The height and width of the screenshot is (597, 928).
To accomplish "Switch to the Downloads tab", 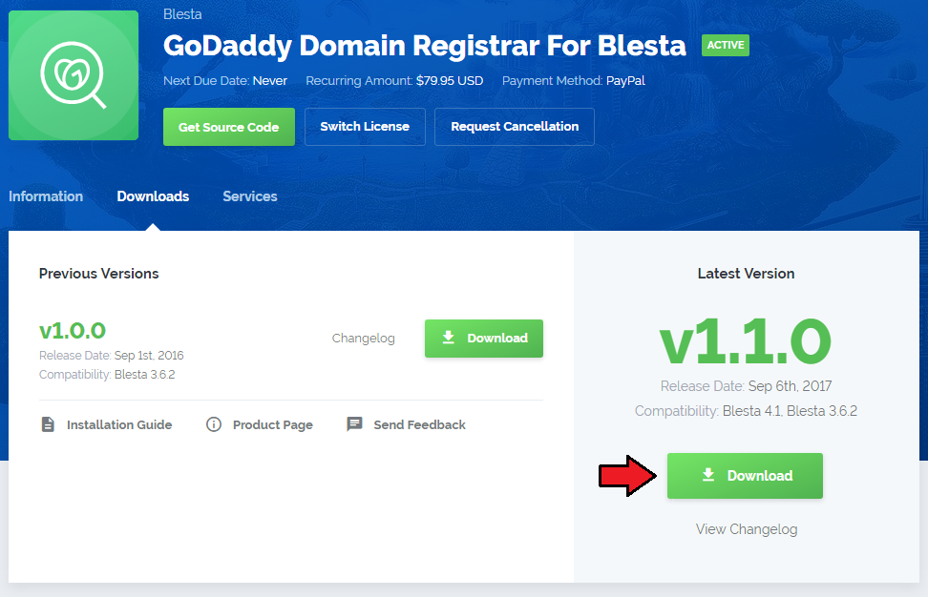I will pos(153,196).
